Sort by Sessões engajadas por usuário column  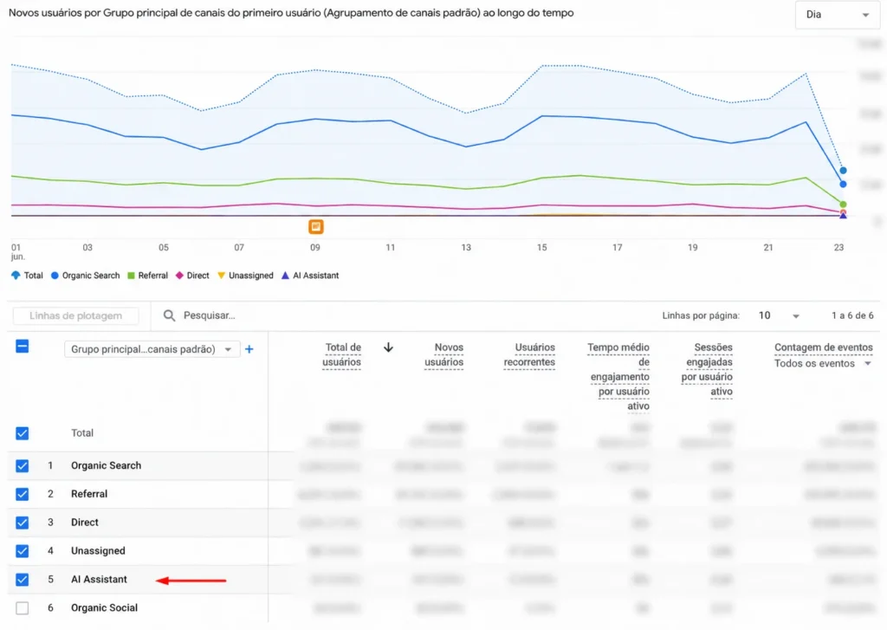click(x=707, y=369)
